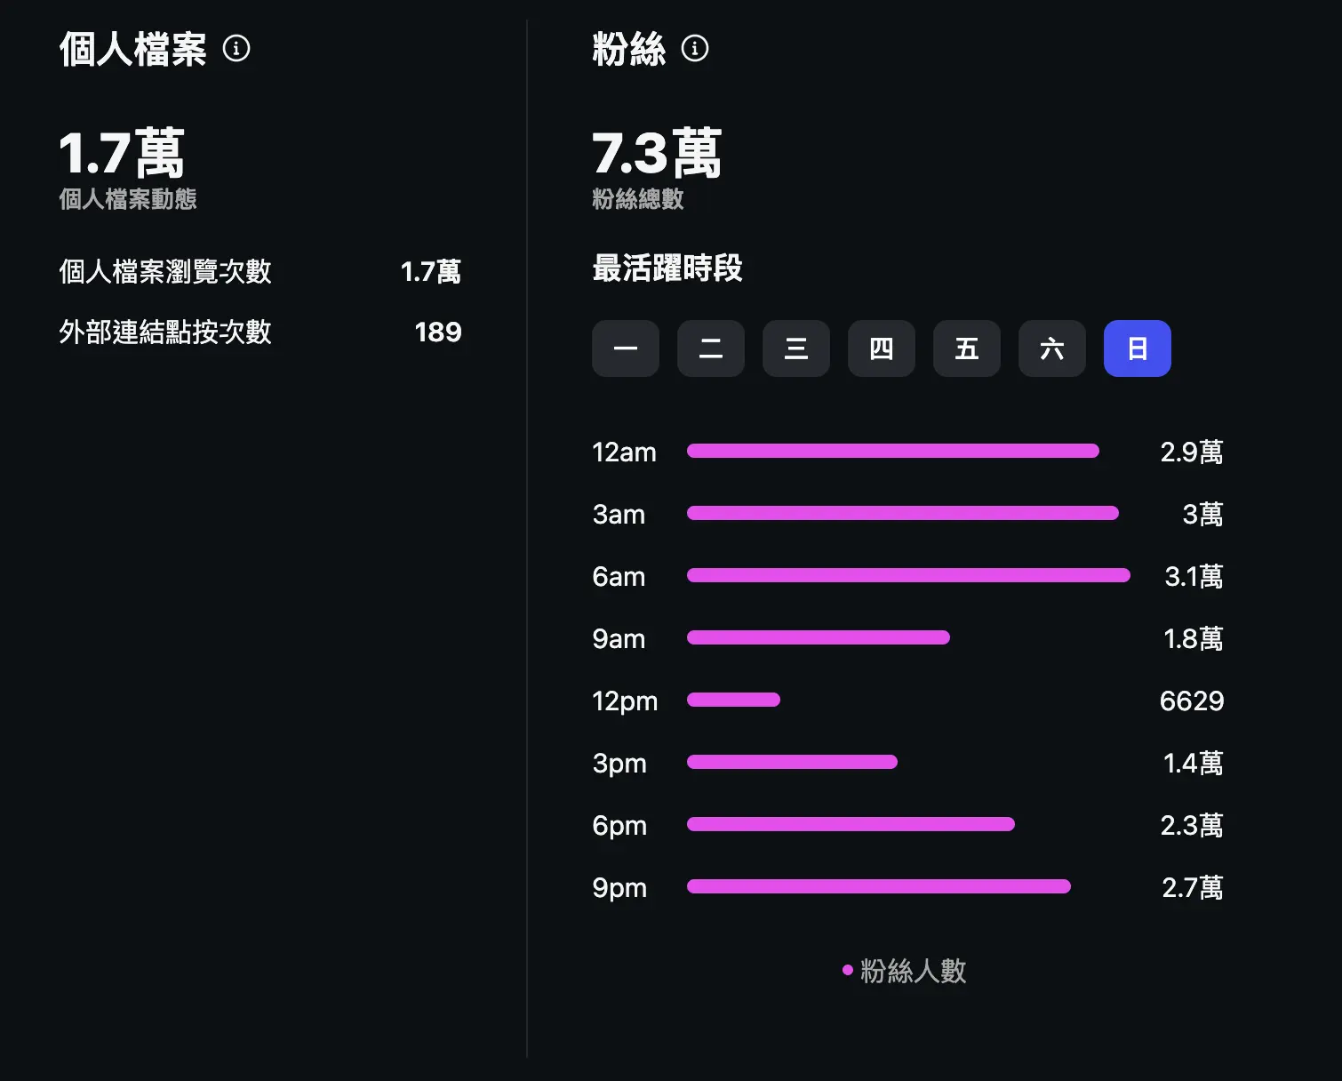Viewport: 1342px width, 1081px height.
Task: Click the 個人檔案 section title
Action: [x=133, y=49]
